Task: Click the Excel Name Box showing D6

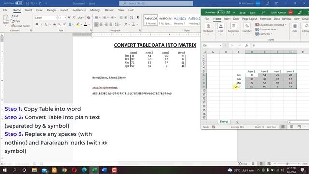Action: coord(212,45)
